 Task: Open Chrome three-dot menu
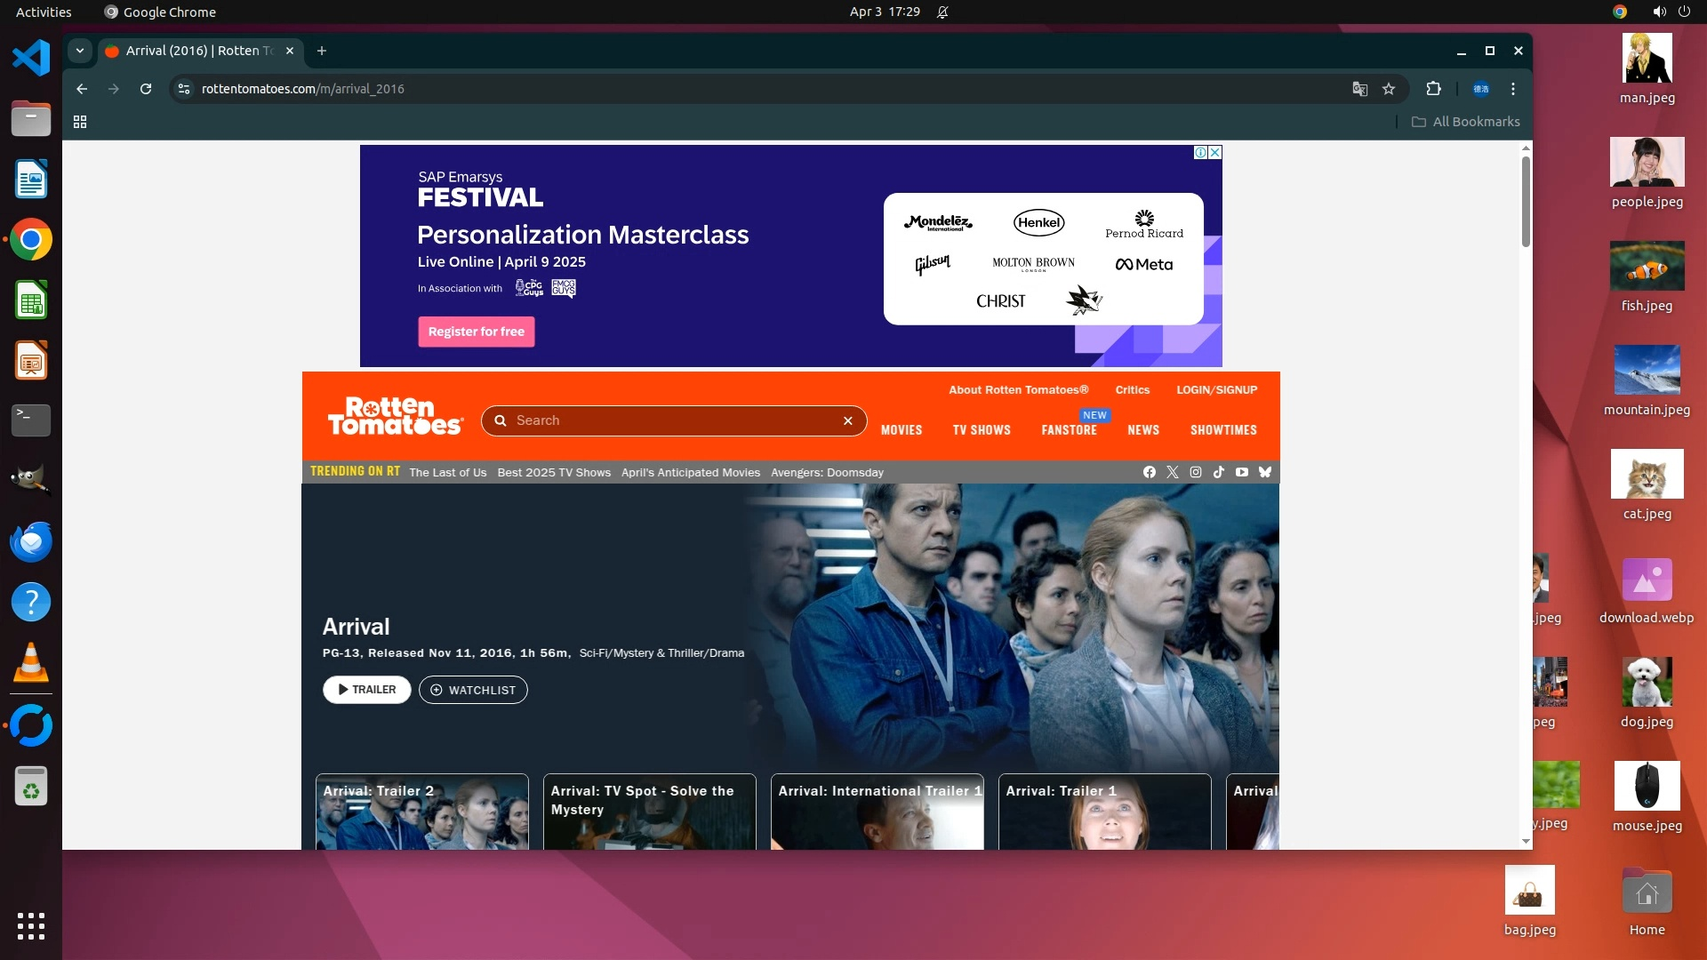click(1512, 89)
